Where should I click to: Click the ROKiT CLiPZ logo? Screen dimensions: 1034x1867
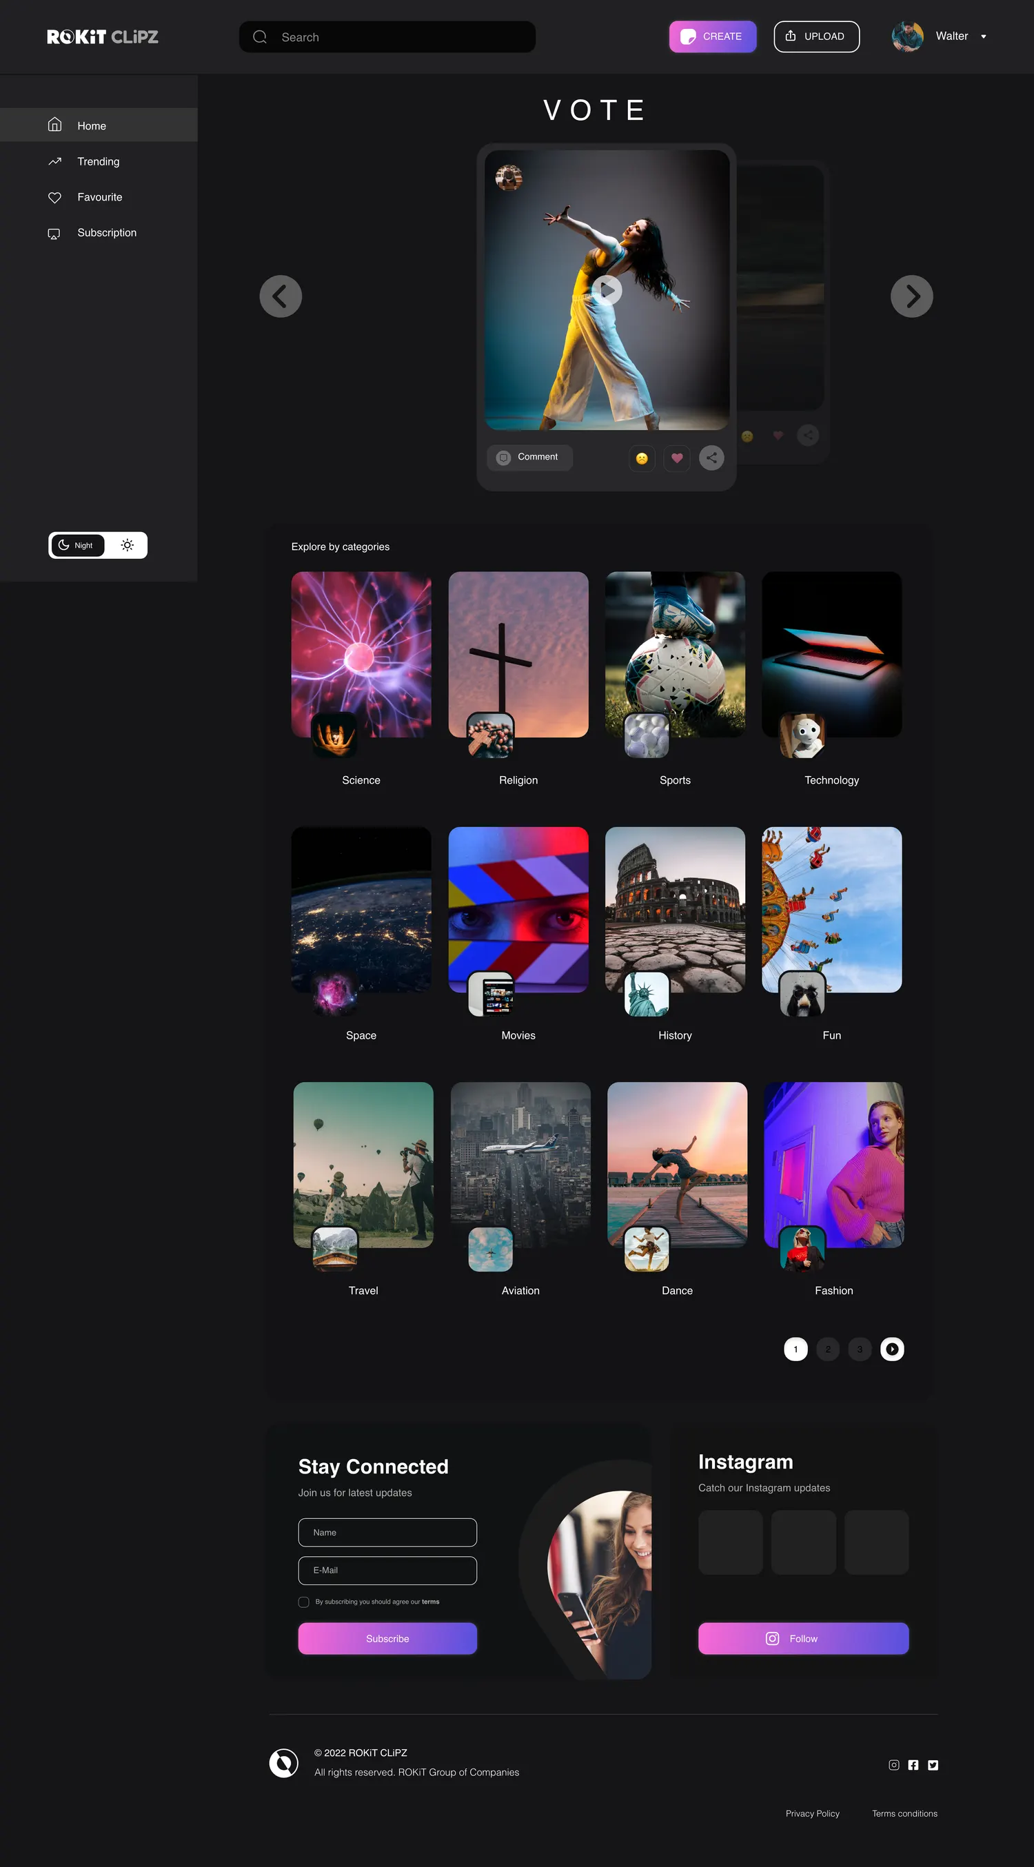(x=102, y=37)
